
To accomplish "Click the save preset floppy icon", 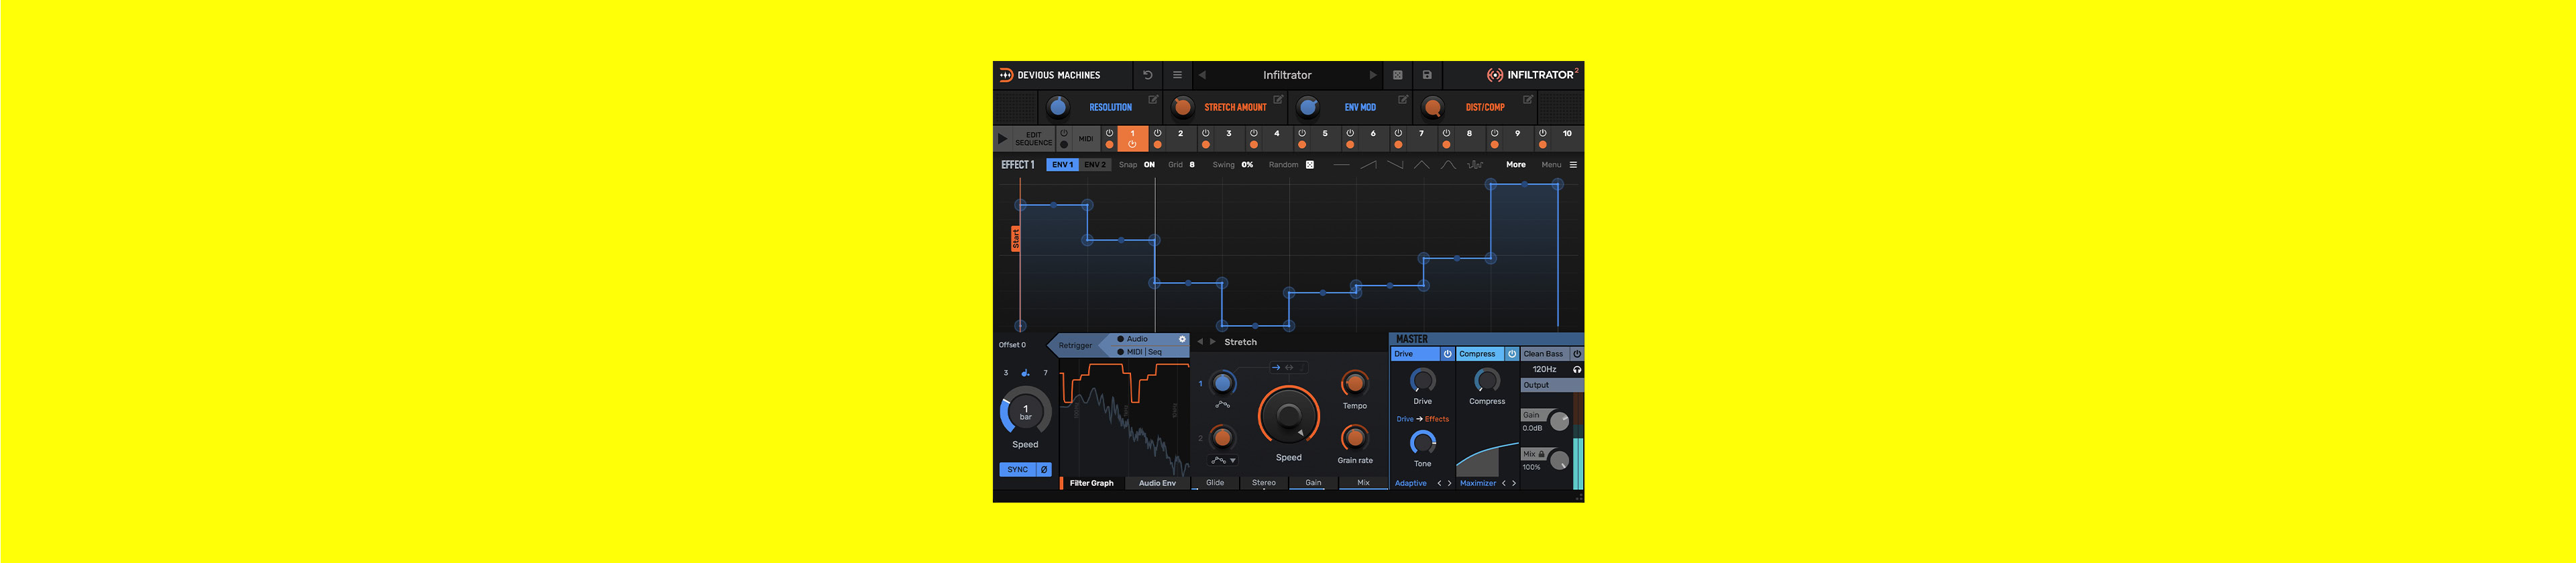I will point(1427,75).
